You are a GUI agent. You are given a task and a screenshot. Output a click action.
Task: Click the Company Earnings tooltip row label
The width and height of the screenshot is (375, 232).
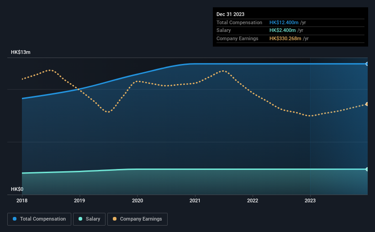[x=237, y=38]
